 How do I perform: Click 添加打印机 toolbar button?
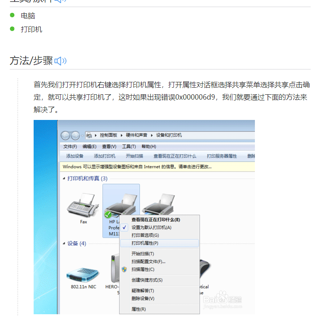[x=104, y=156]
